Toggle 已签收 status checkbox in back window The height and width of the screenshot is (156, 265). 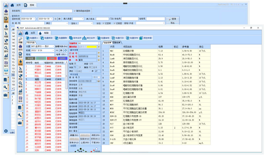[104, 23]
